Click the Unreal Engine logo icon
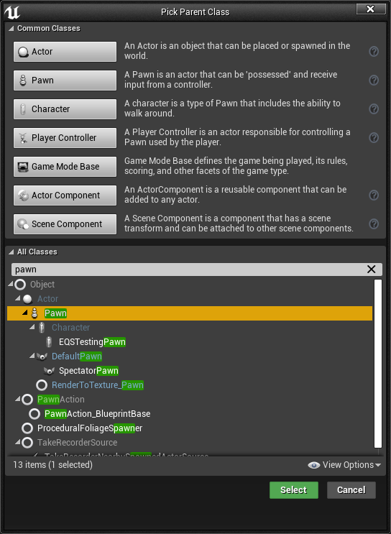The width and height of the screenshot is (391, 534). pos(12,12)
